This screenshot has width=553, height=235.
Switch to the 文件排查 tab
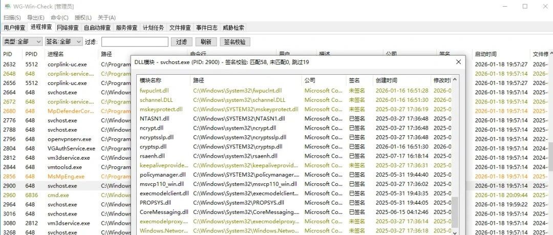180,28
